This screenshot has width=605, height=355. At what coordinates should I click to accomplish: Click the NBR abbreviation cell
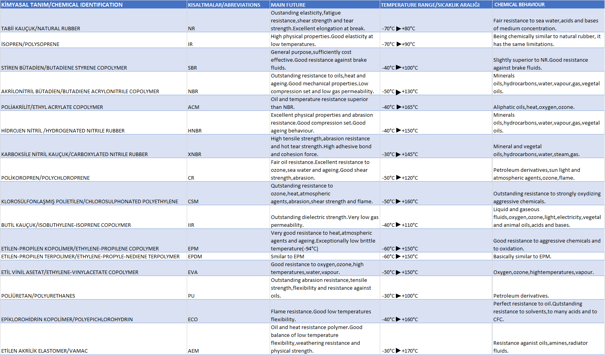pyautogui.click(x=228, y=83)
